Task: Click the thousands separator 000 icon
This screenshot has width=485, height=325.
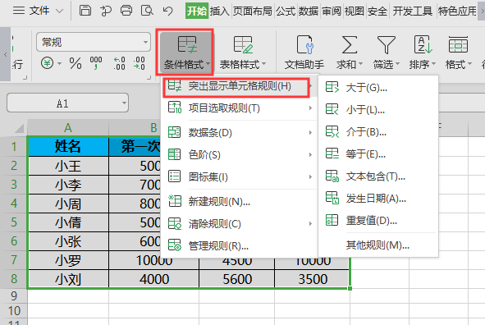Action: [96, 62]
